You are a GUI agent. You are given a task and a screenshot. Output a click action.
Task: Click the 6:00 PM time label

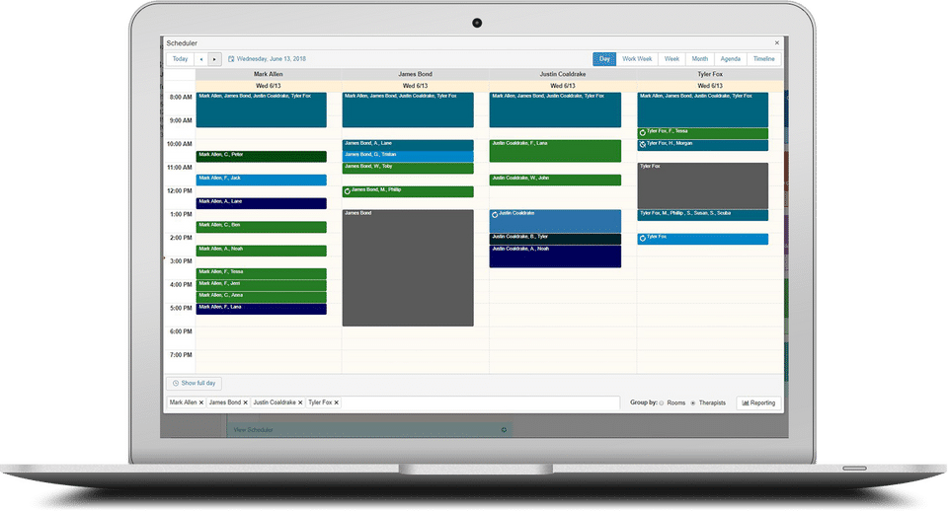pyautogui.click(x=181, y=331)
